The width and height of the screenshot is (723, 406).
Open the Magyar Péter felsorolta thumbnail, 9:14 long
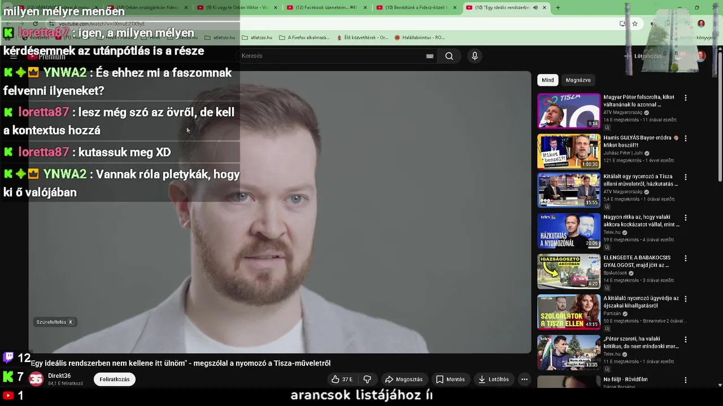pyautogui.click(x=569, y=111)
